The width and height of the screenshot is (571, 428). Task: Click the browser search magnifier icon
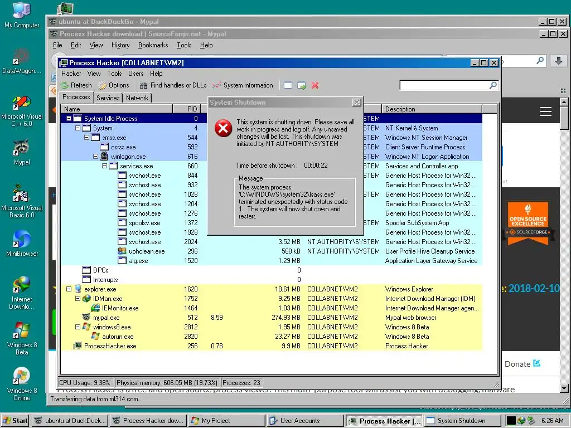tap(540, 60)
